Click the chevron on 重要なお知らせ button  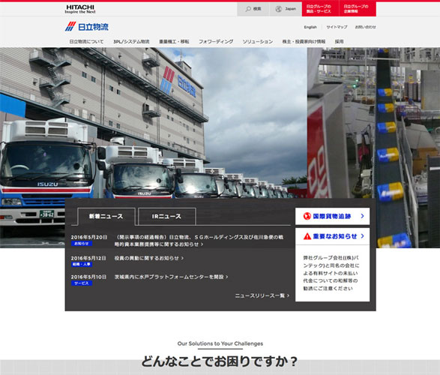362,236
